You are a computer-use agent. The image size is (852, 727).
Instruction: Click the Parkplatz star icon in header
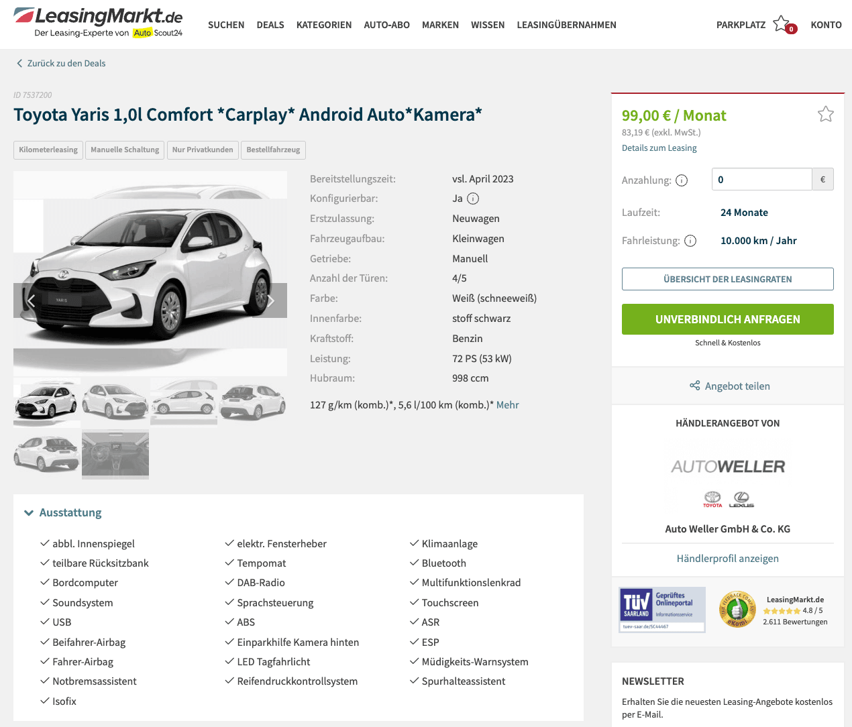click(782, 24)
